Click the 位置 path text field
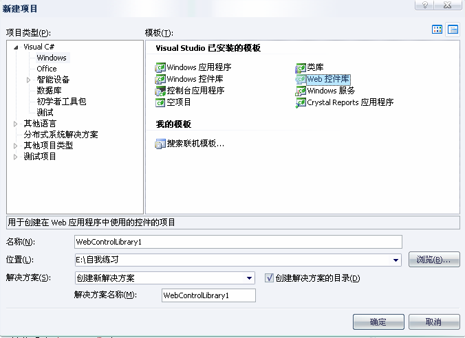This screenshot has height=338, width=465. [232, 260]
